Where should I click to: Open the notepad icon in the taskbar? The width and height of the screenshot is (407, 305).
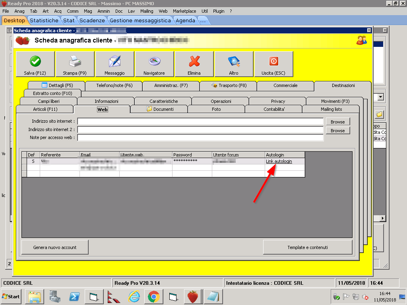coord(213,297)
